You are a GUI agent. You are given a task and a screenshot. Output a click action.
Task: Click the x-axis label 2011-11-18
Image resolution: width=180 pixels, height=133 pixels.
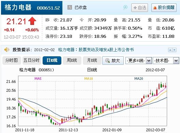click(x=25, y=130)
